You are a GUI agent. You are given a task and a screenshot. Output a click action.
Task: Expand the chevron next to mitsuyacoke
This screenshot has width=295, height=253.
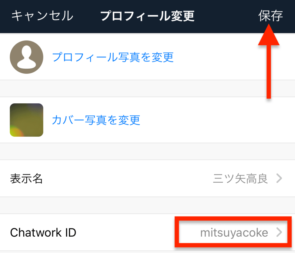pos(279,232)
